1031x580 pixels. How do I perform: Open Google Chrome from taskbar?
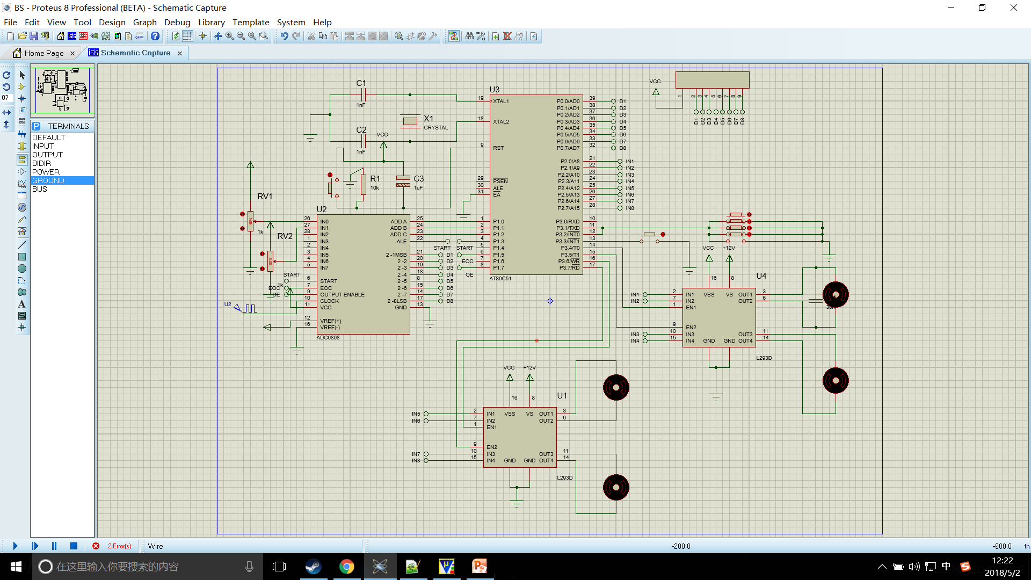[347, 567]
